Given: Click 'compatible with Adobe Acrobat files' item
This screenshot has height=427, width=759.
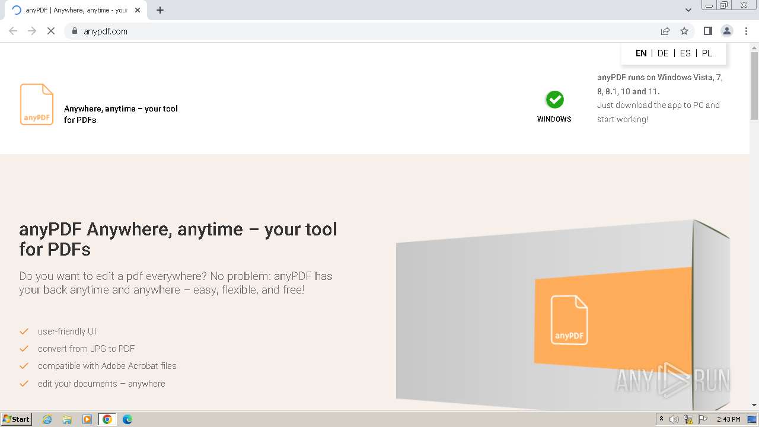Looking at the screenshot, I should point(107,366).
